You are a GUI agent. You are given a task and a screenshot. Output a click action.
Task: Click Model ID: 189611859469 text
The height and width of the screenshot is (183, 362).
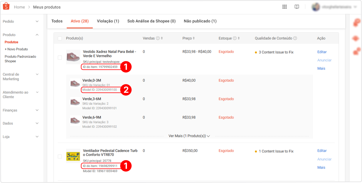click(x=100, y=171)
